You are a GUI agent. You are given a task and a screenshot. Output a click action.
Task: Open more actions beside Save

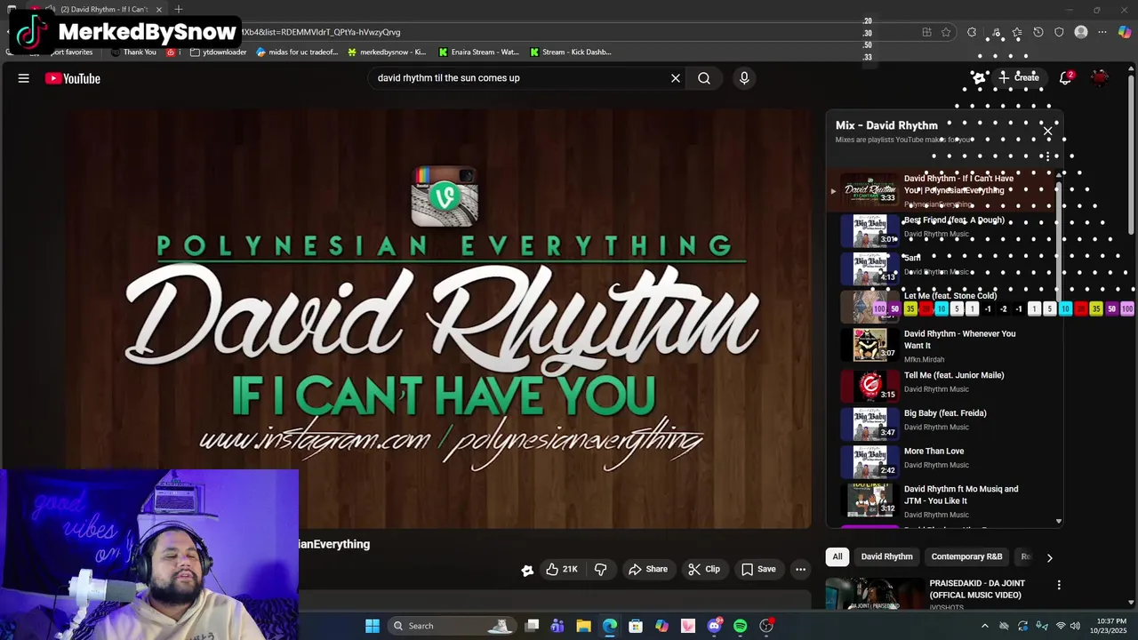tap(800, 569)
